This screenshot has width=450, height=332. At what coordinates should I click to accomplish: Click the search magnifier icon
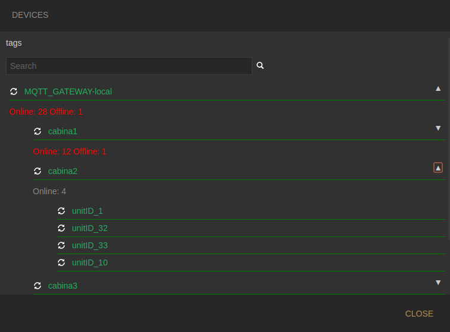260,65
